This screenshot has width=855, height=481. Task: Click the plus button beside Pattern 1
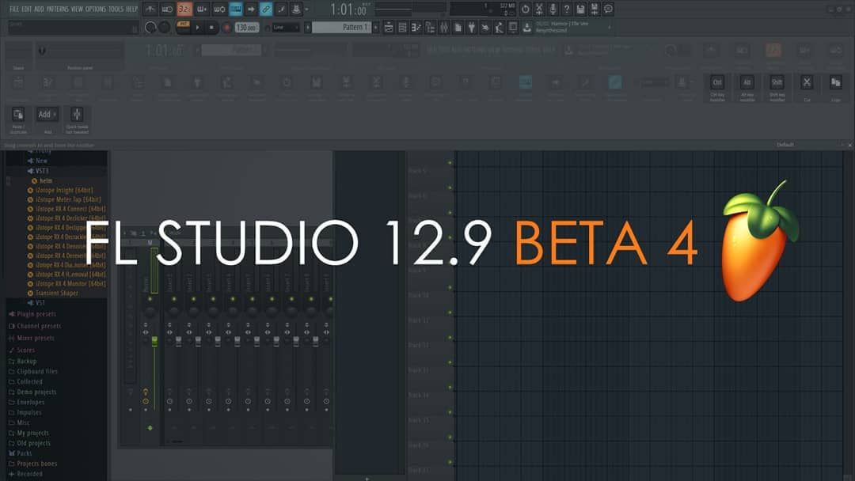click(x=376, y=27)
